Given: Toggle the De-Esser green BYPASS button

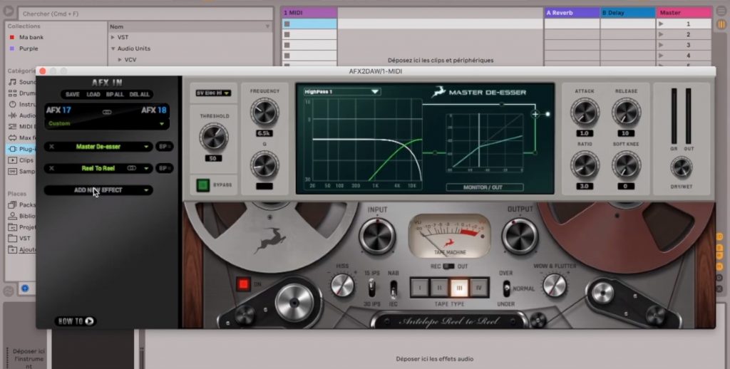Looking at the screenshot, I should pos(203,185).
